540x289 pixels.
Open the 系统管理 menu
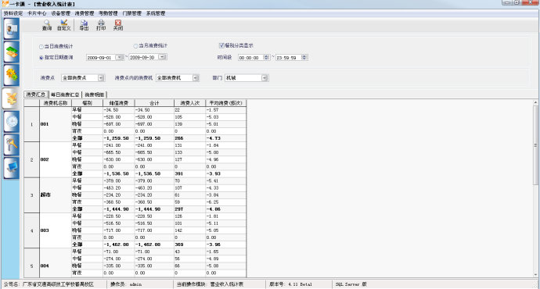click(x=156, y=13)
